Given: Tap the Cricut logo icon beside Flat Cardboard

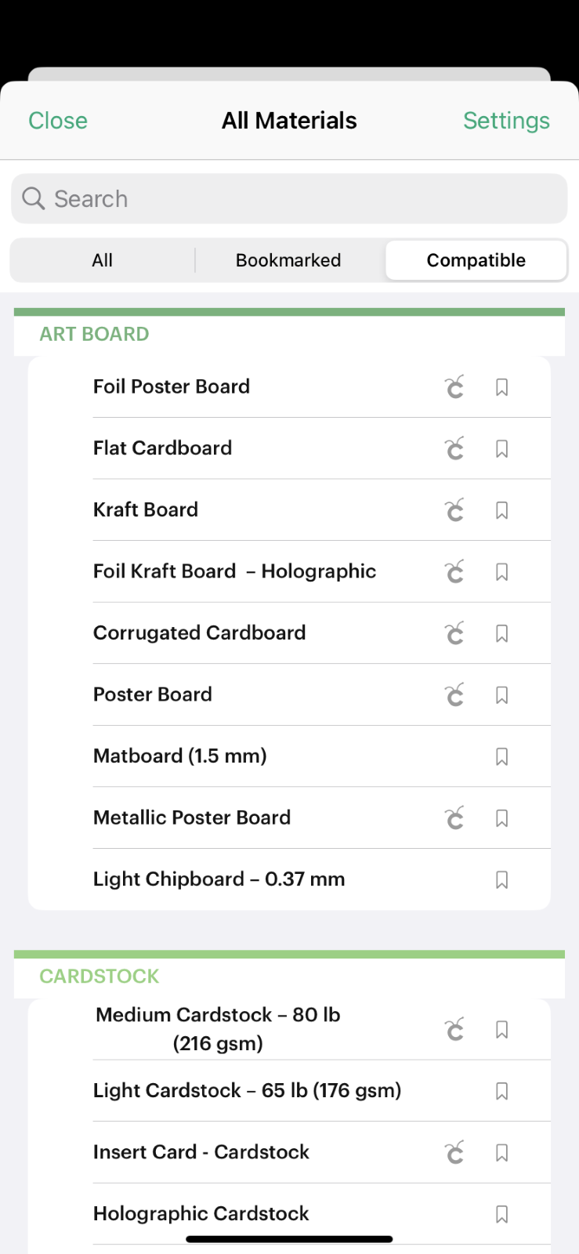Looking at the screenshot, I should [x=454, y=449].
